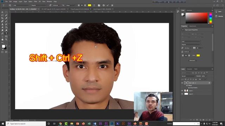Click the yellow Color swatch in Properties
Screen dimensions: 225x126
pos(198,55)
